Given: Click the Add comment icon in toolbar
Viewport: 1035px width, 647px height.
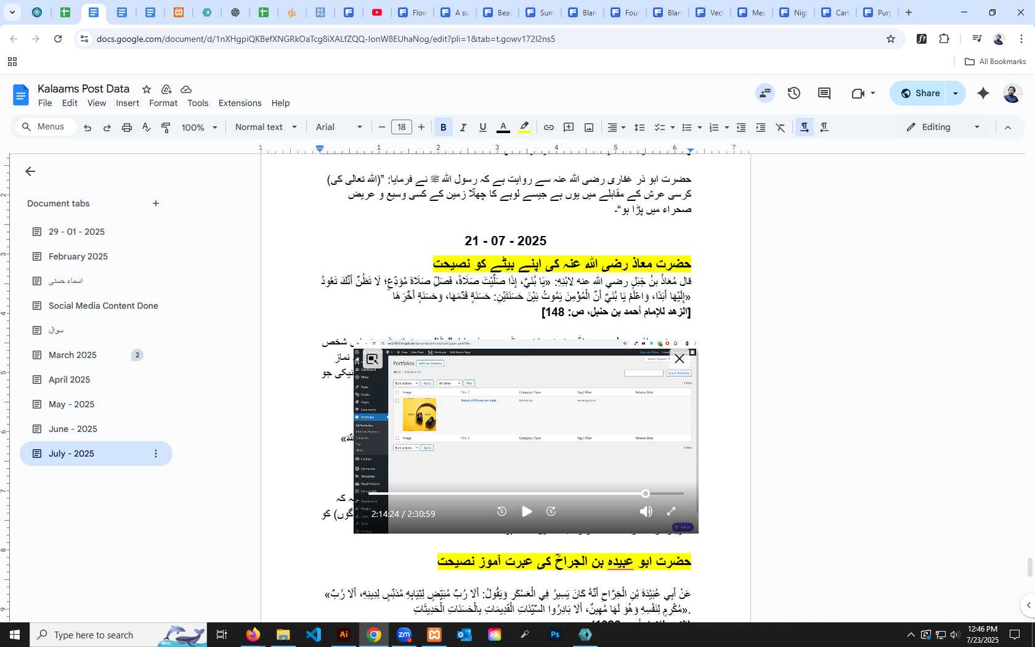Looking at the screenshot, I should [x=569, y=128].
